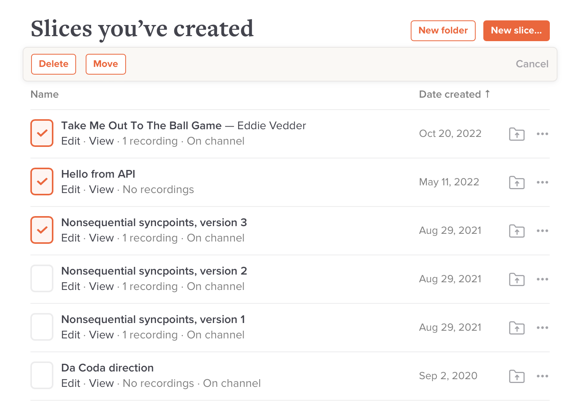Screen dimensions: 584x403
Task: Cancel the current selection
Action: coord(532,64)
